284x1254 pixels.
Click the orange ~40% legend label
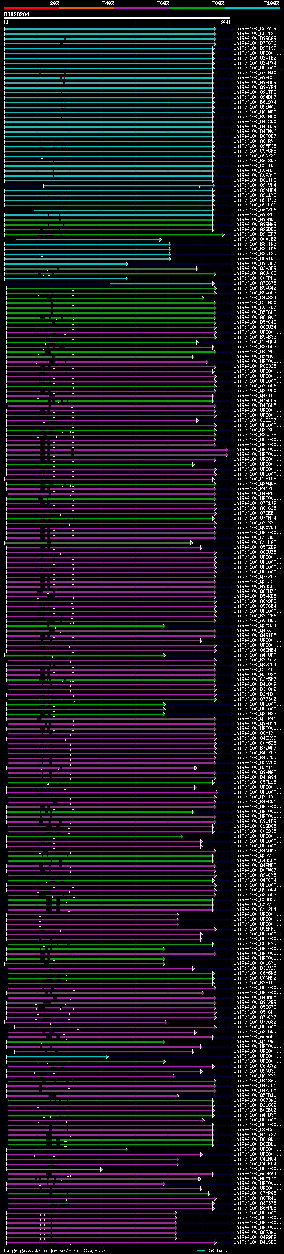point(108,3)
